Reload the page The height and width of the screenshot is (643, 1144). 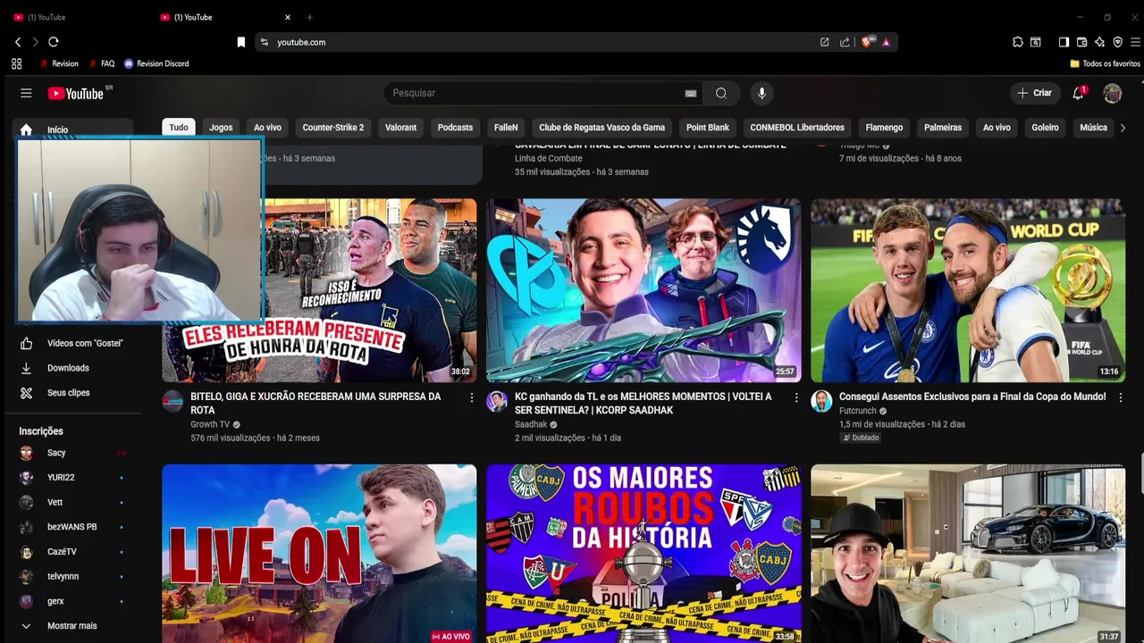[54, 42]
